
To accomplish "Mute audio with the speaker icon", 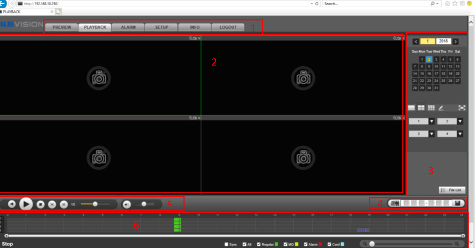I will 127,204.
